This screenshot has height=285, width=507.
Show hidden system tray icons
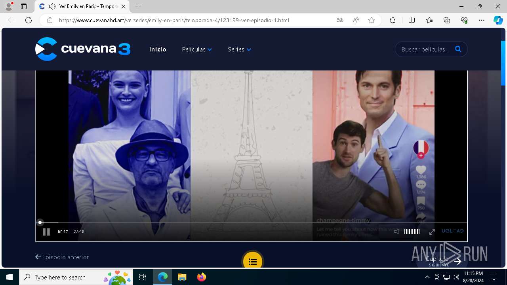click(x=427, y=277)
